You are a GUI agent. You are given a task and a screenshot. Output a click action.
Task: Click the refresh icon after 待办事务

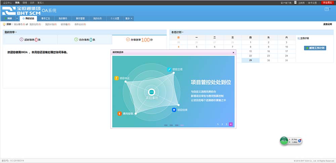[x=27, y=25]
